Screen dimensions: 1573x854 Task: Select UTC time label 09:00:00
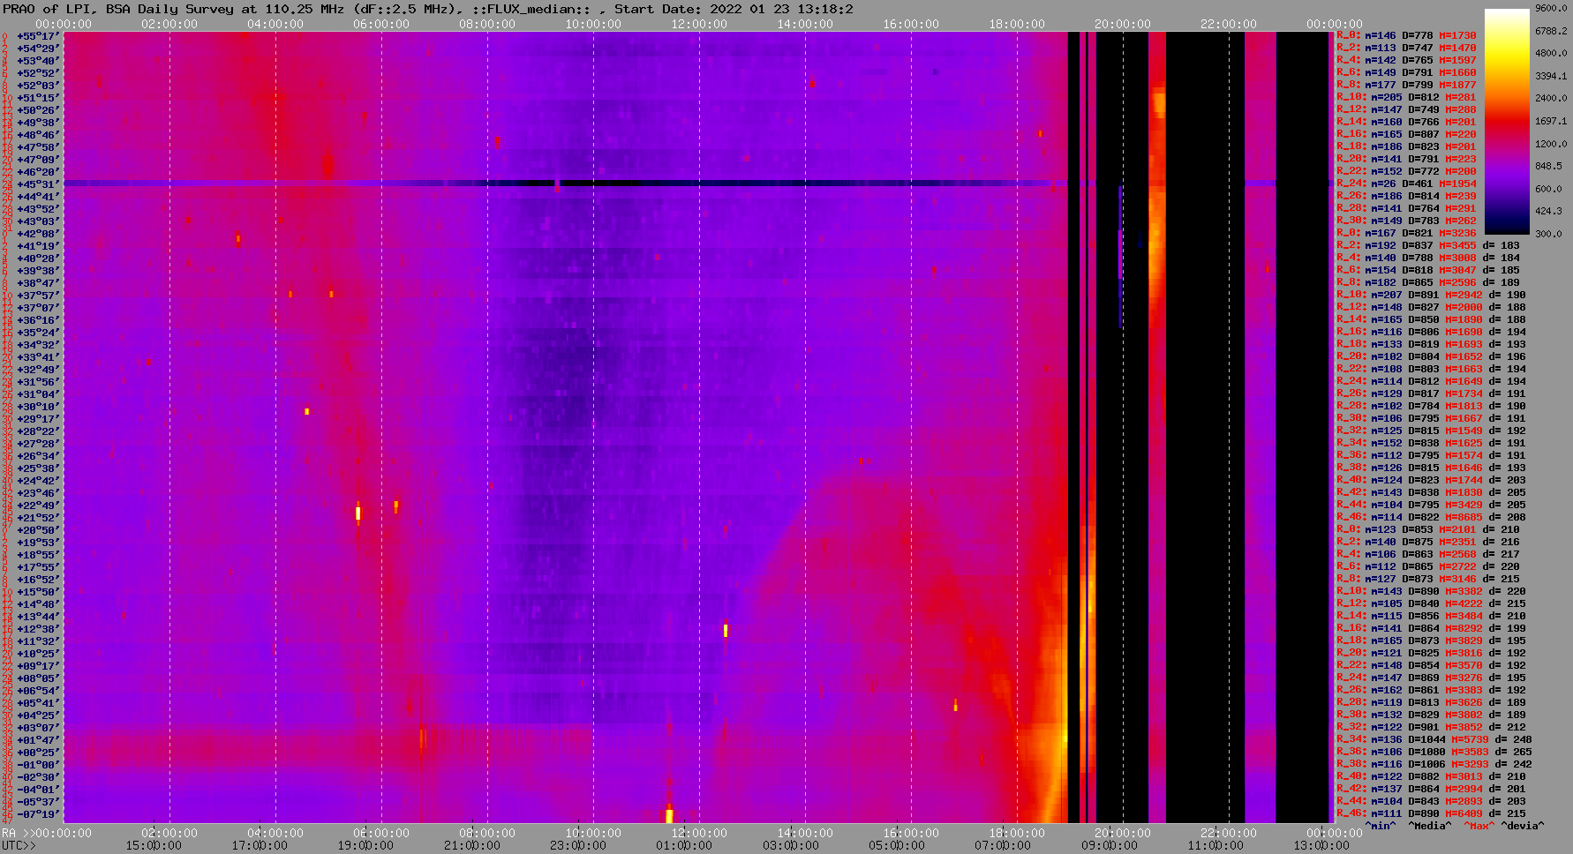click(1109, 845)
